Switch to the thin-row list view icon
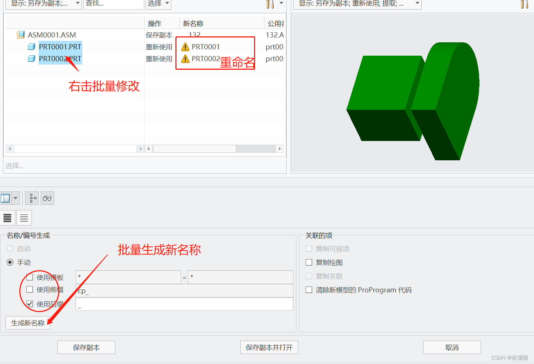This screenshot has height=364, width=534. pyautogui.click(x=24, y=218)
